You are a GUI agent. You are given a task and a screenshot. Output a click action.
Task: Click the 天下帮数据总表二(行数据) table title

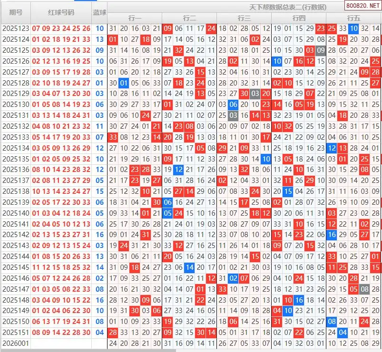[x=288, y=7]
